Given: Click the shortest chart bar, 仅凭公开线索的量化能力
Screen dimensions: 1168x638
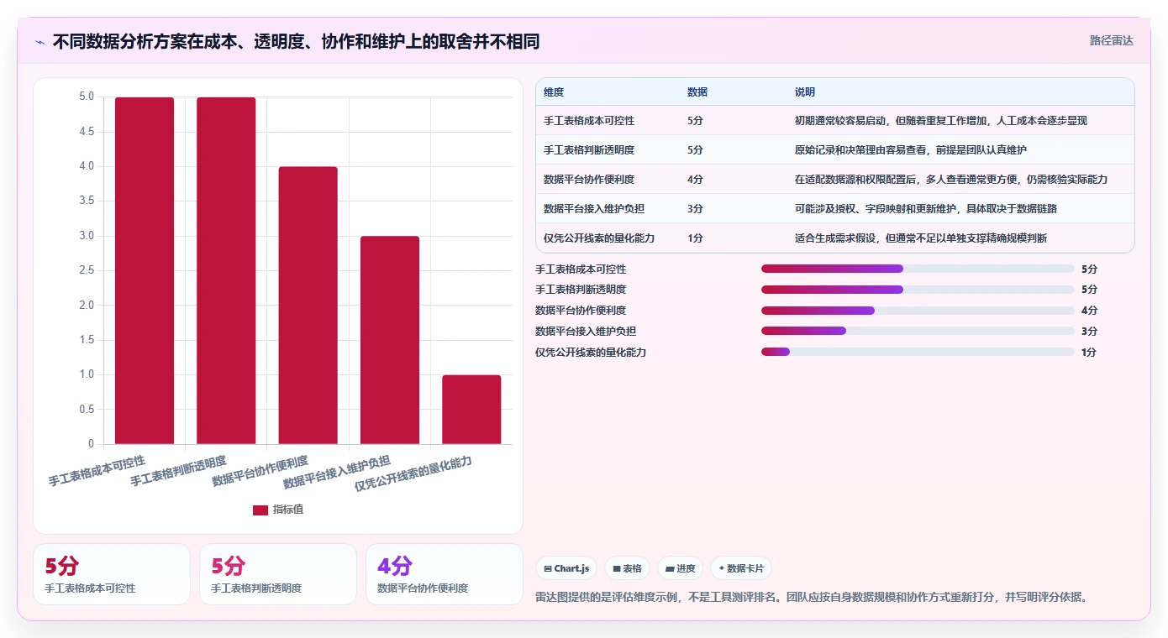Looking at the screenshot, I should coord(471,410).
